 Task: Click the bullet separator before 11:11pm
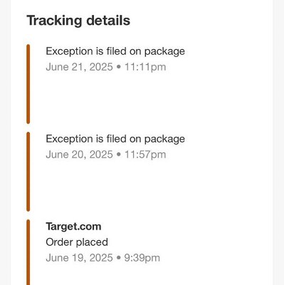pyautogui.click(x=119, y=67)
